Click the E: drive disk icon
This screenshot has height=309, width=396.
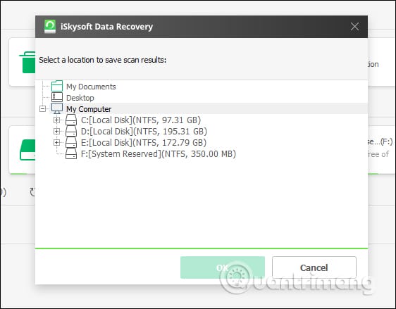71,142
